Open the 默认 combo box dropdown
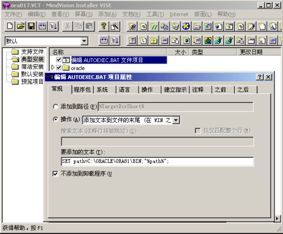This screenshot has height=234, width=283. [x=84, y=41]
